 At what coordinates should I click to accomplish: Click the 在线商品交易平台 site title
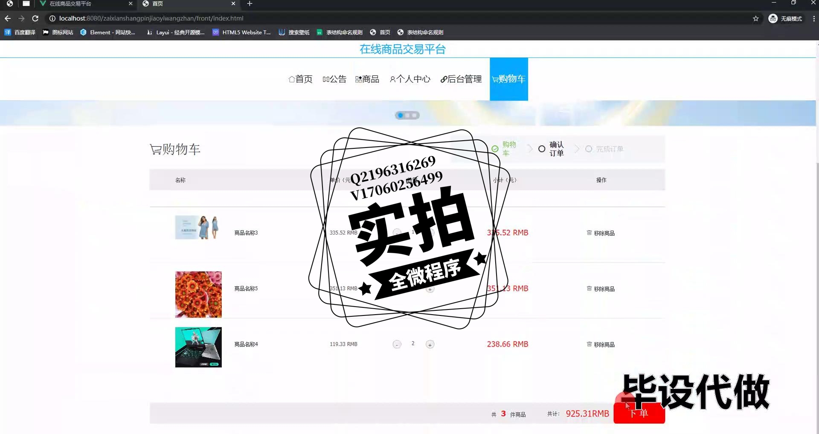402,49
